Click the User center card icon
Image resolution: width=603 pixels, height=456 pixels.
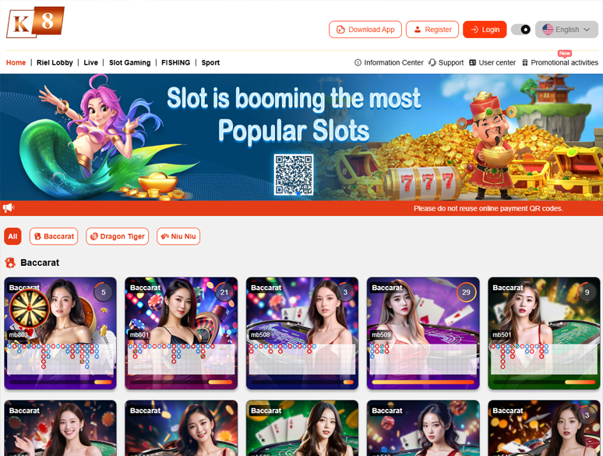tap(473, 62)
